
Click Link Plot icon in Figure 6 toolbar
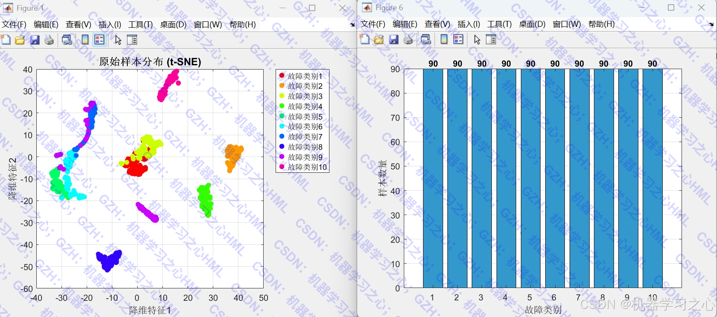coord(426,40)
